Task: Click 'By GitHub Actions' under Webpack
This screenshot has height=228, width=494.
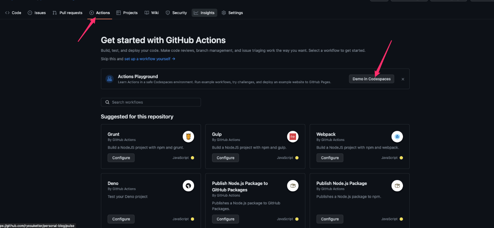Action: tap(331, 140)
